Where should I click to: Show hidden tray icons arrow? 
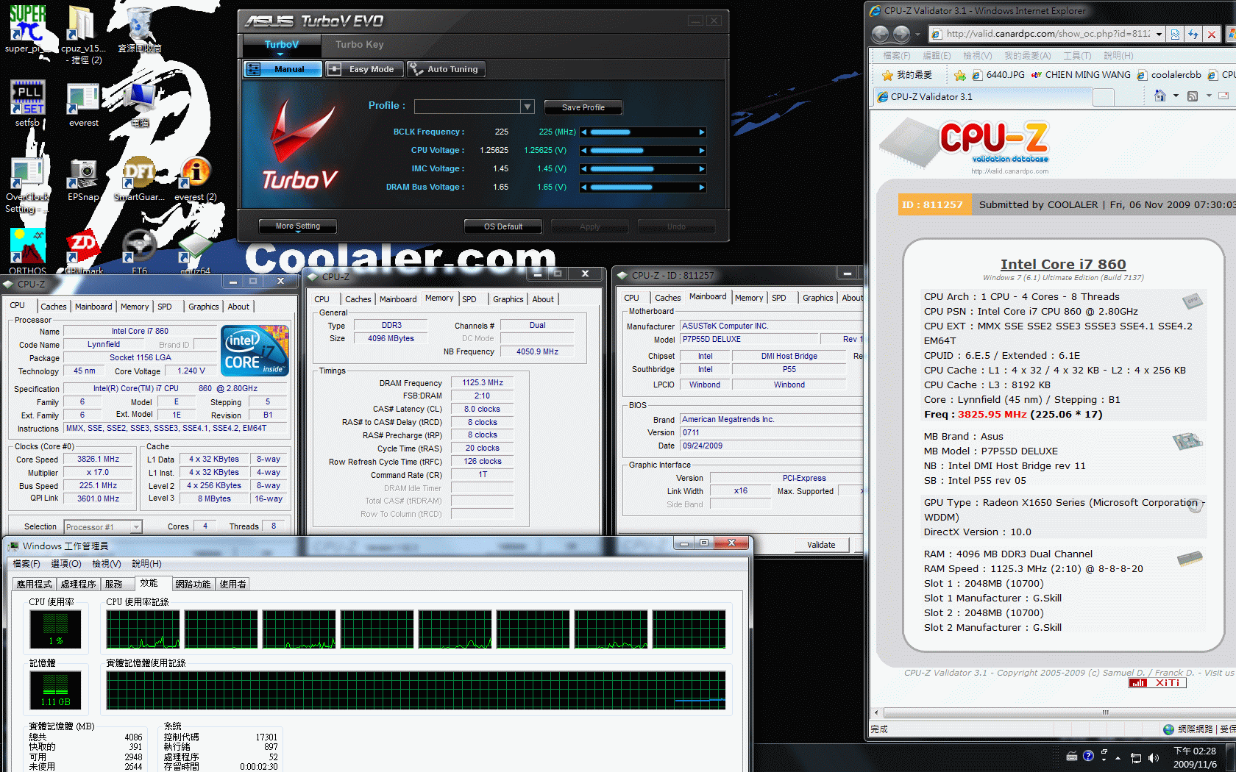pyautogui.click(x=1118, y=757)
